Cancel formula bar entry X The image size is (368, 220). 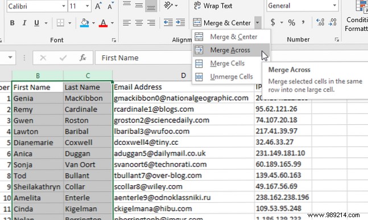pyautogui.click(x=43, y=58)
